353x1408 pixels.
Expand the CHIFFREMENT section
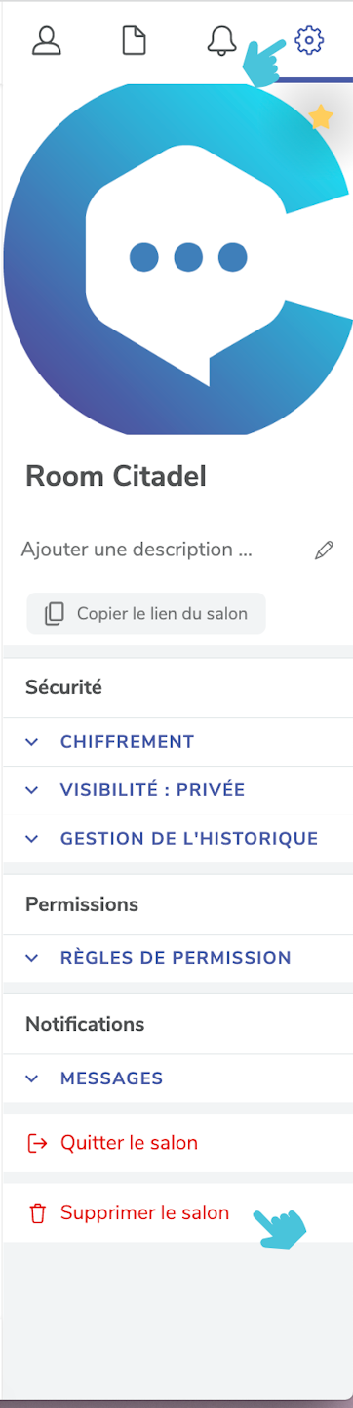[x=176, y=741]
